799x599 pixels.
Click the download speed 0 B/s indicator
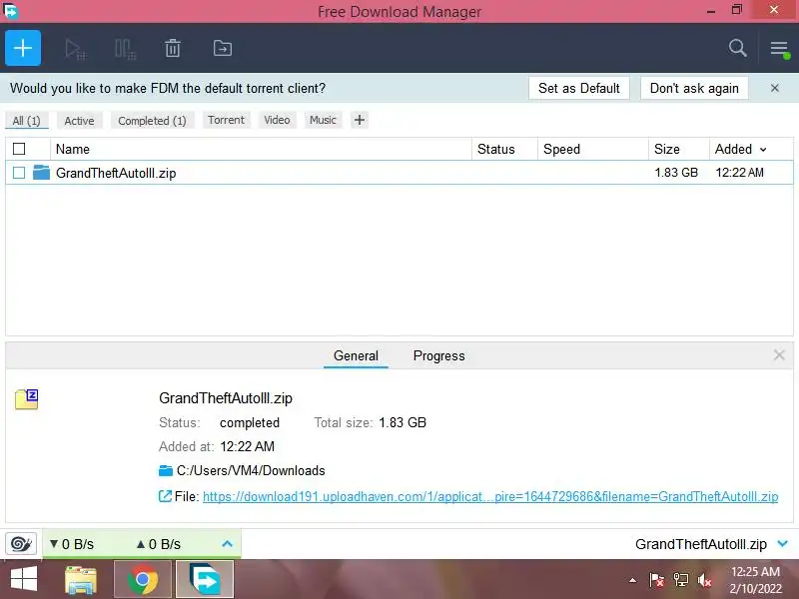click(72, 544)
